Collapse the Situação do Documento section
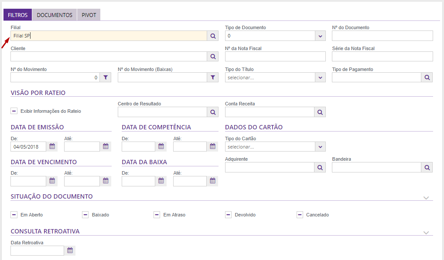 [426, 198]
